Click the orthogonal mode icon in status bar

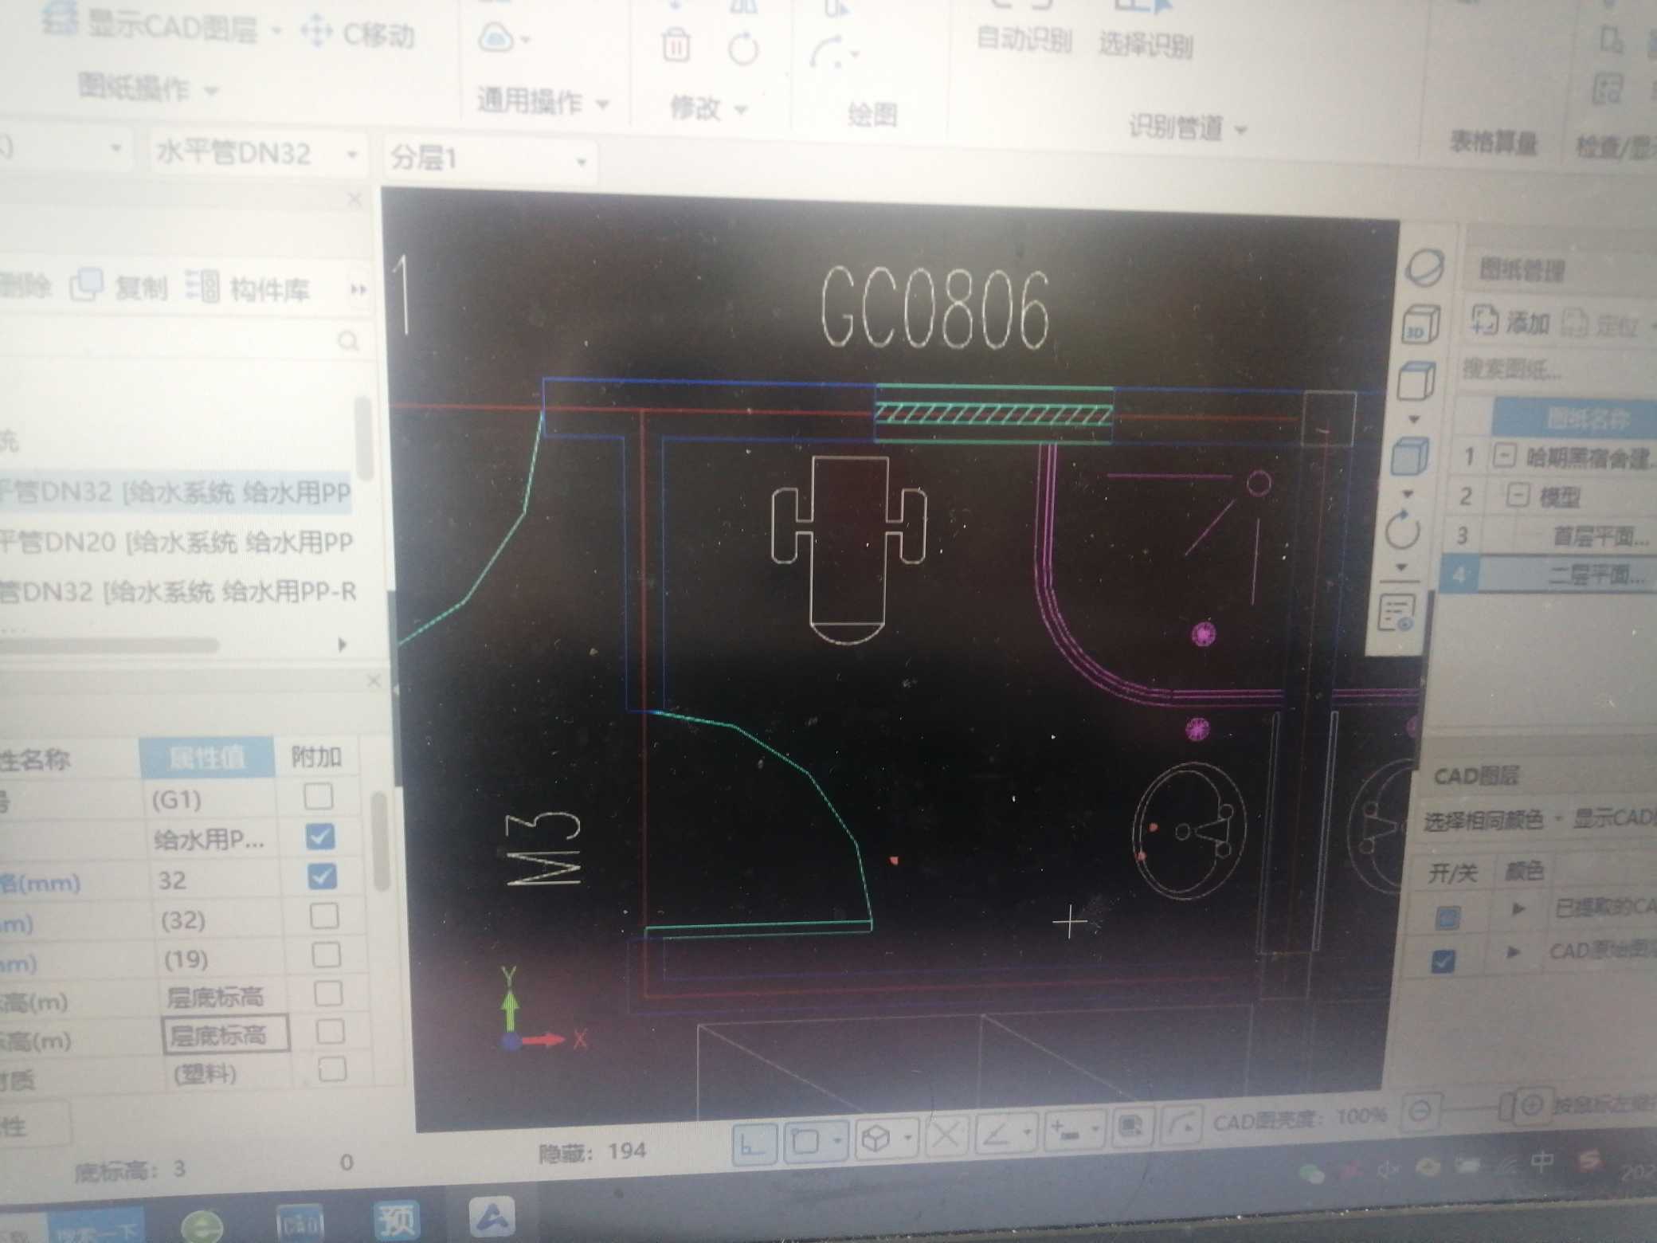point(753,1145)
